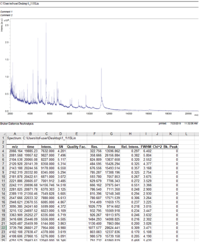Select intensity cell 8227.000
Image resolution: width=199 pixels, height=242 pixels.
46,160
